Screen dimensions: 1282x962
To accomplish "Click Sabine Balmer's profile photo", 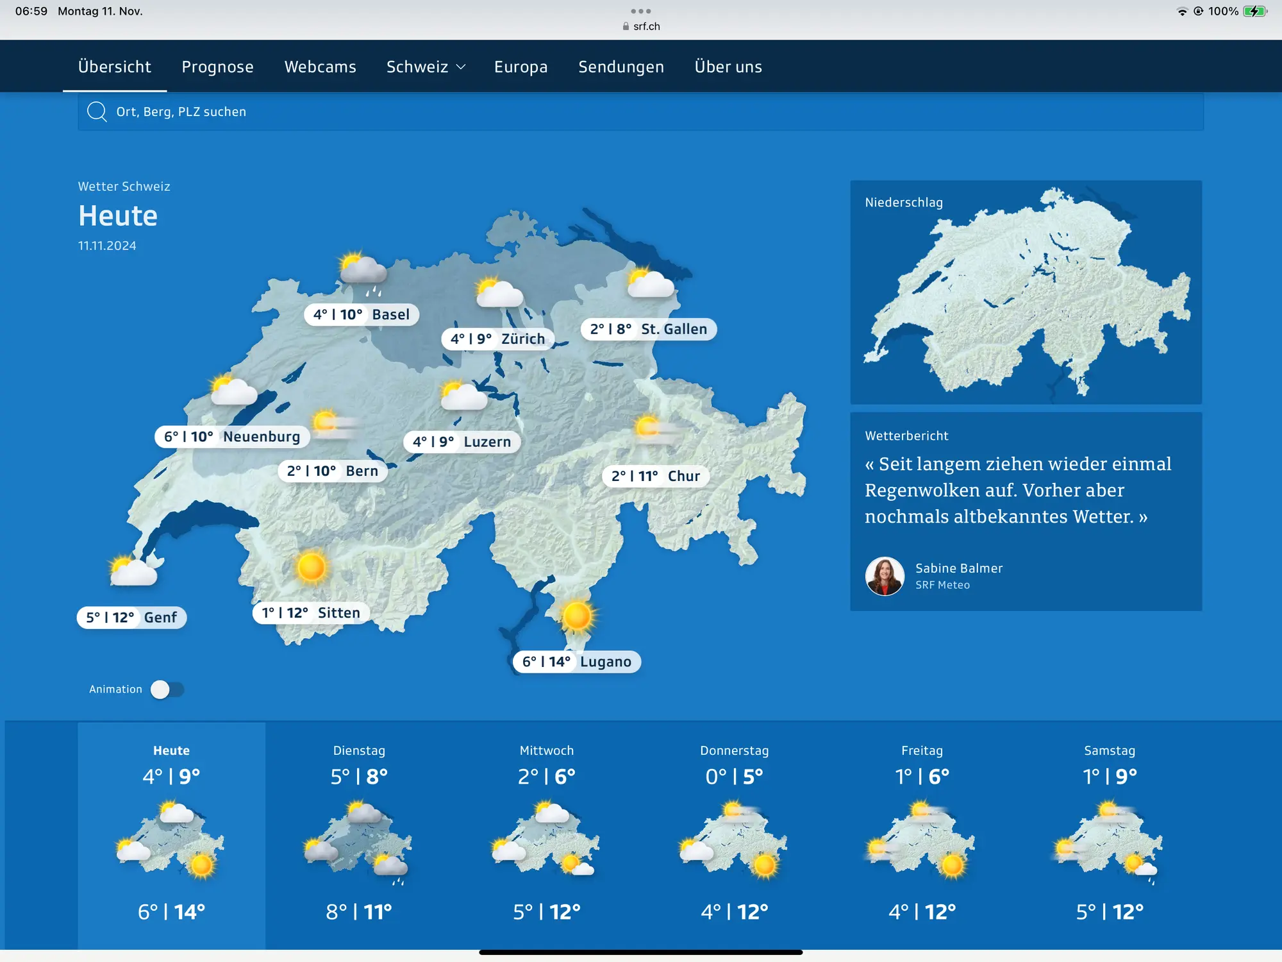I will (885, 576).
